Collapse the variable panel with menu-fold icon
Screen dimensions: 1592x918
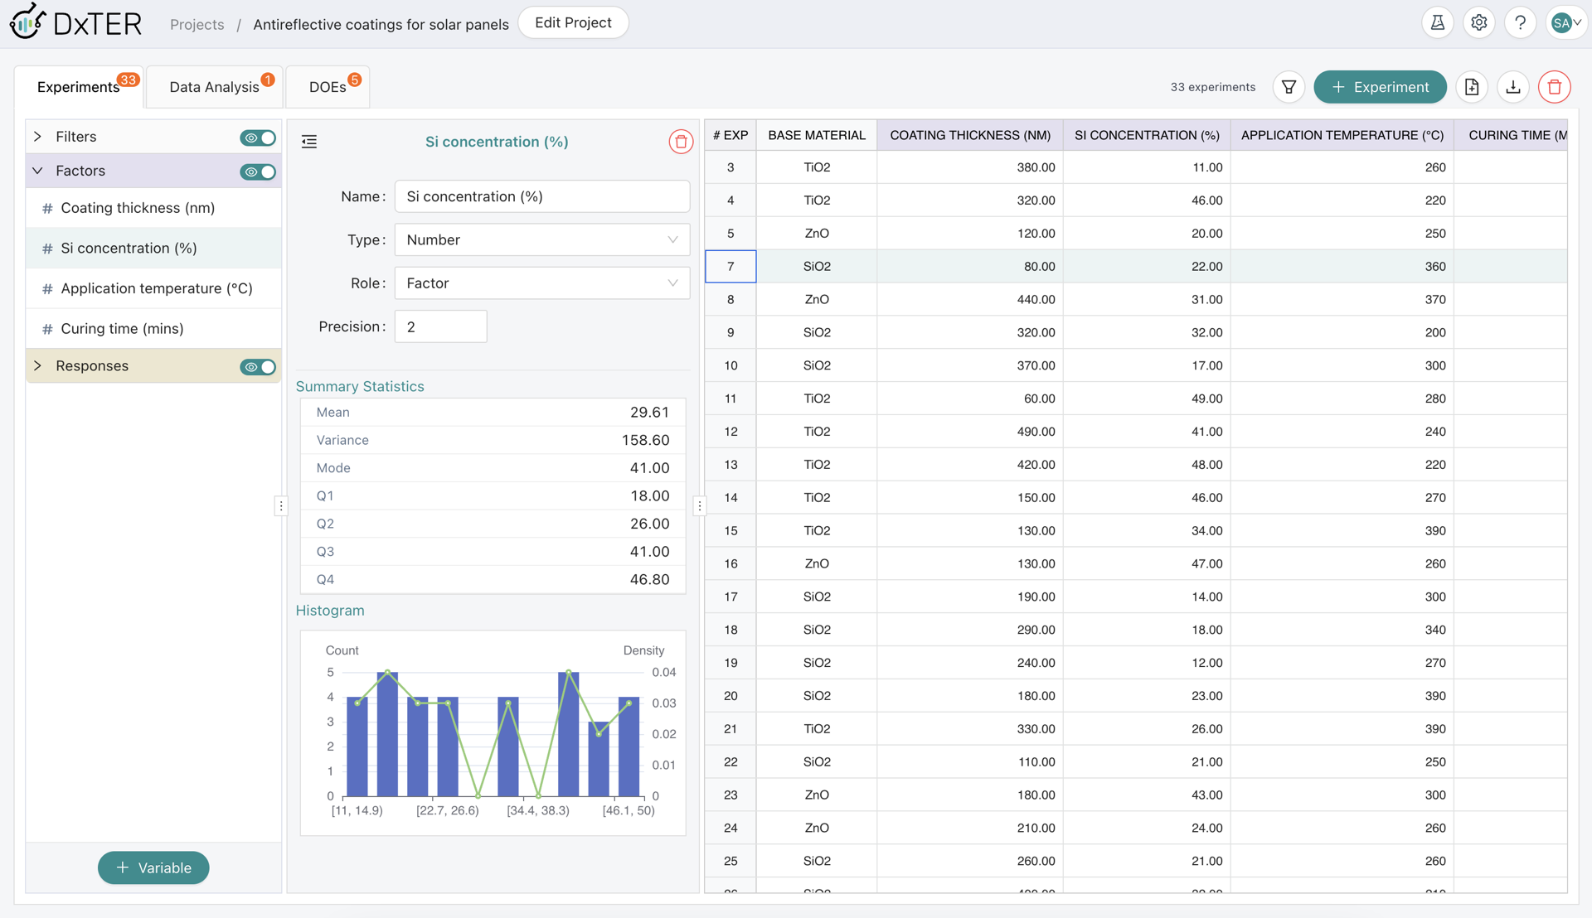pyautogui.click(x=309, y=142)
